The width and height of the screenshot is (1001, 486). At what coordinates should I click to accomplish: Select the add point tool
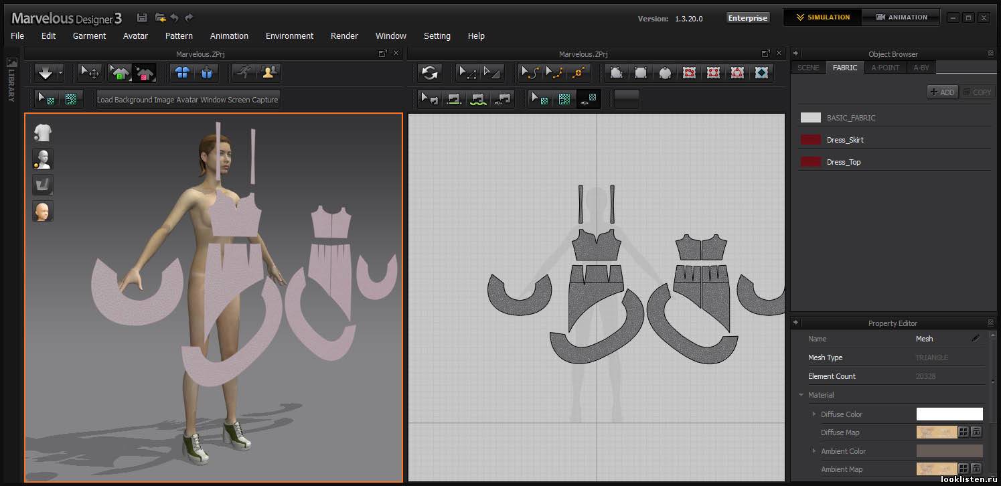pos(578,73)
